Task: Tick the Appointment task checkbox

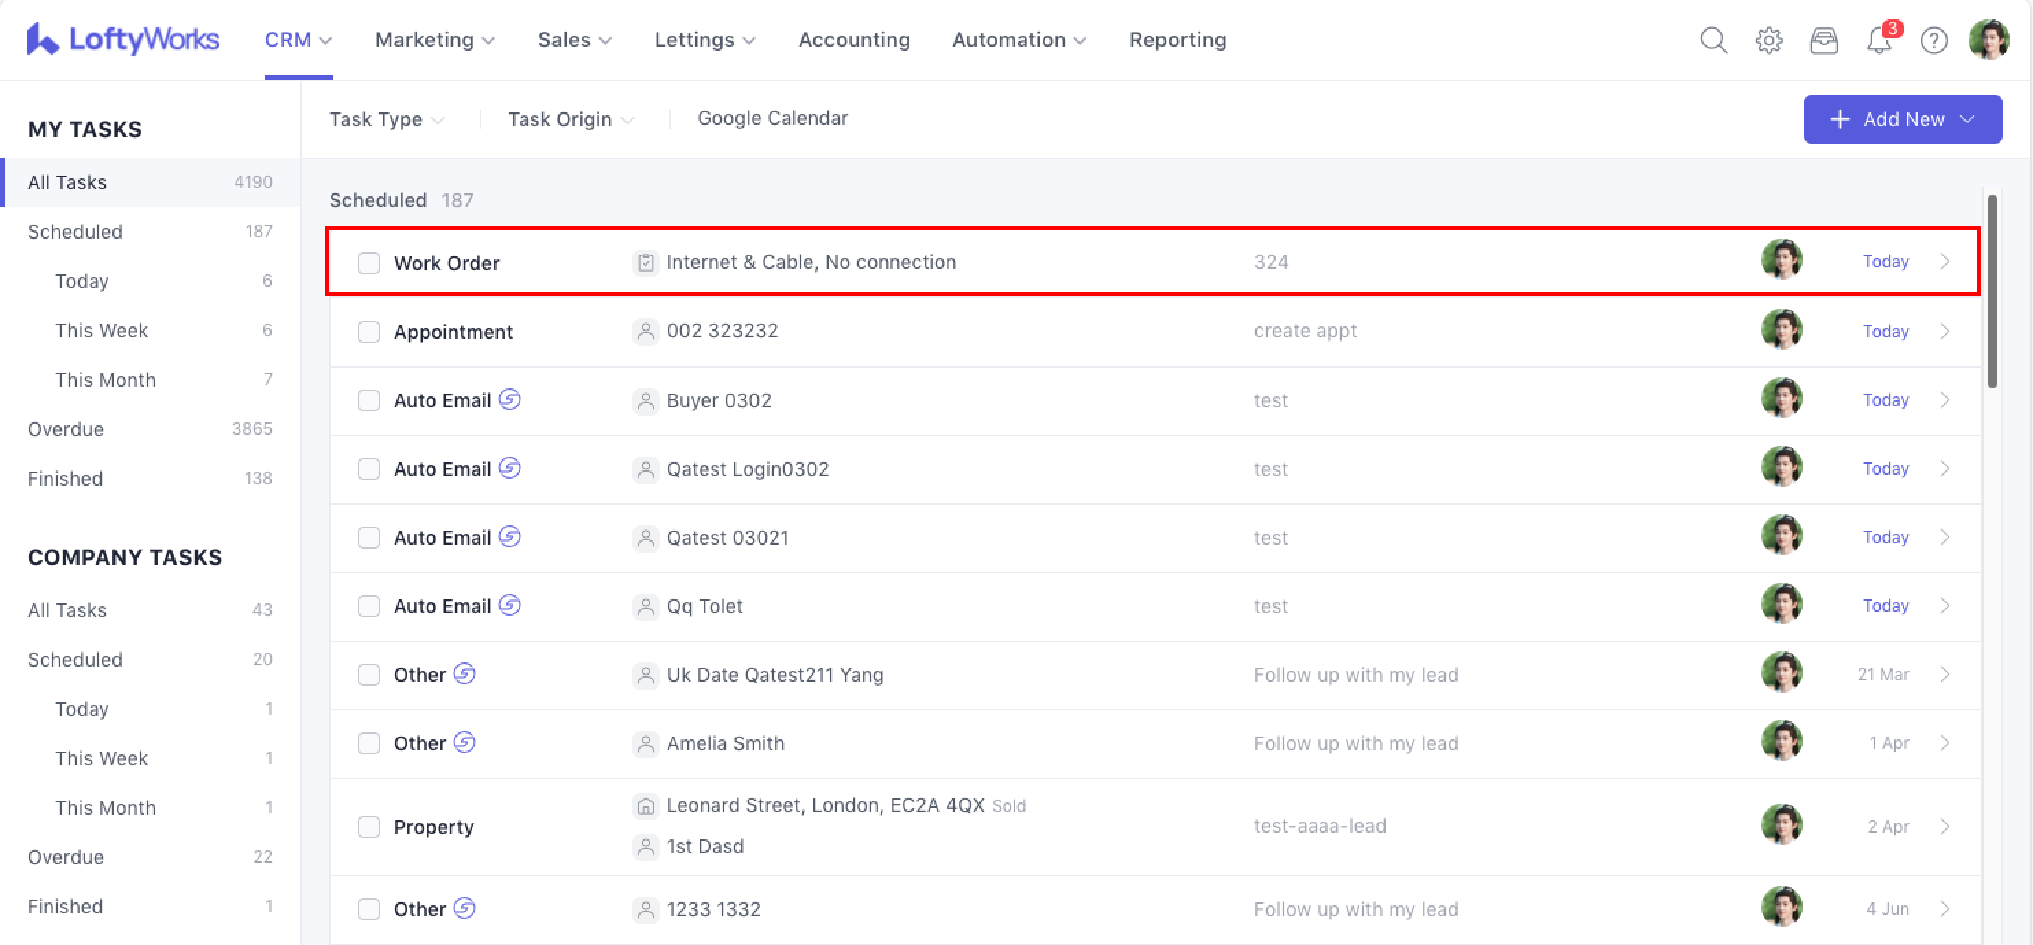Action: tap(368, 331)
